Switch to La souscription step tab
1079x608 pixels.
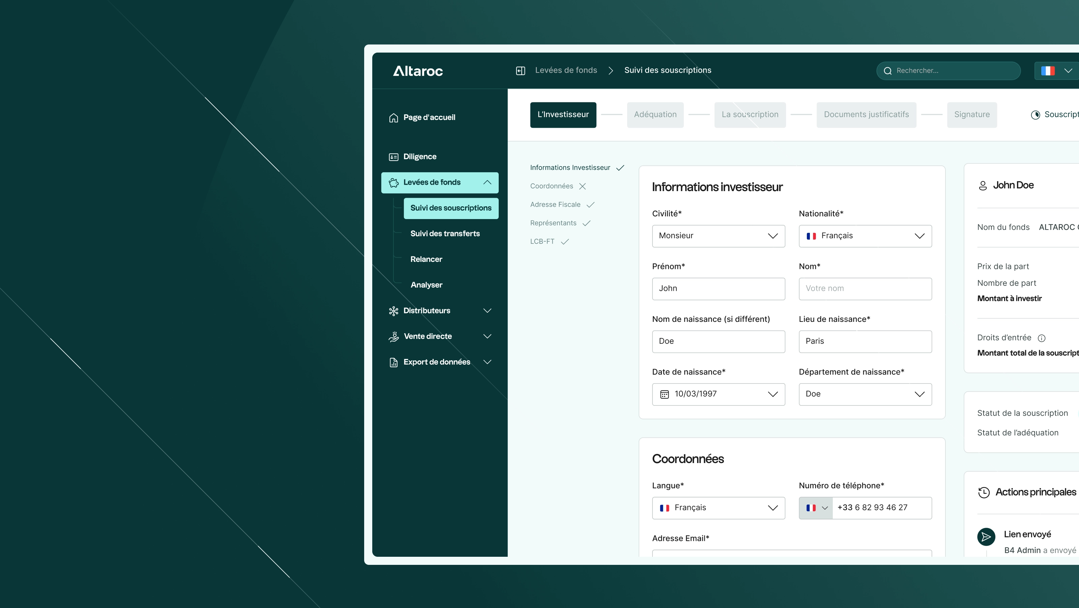(x=750, y=115)
